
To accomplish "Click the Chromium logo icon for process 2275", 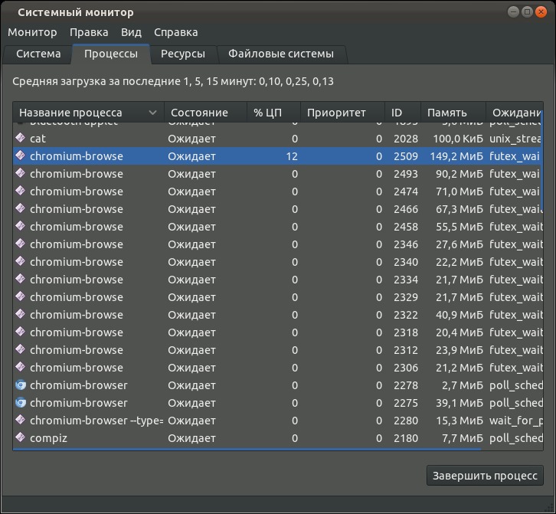I will [x=21, y=403].
